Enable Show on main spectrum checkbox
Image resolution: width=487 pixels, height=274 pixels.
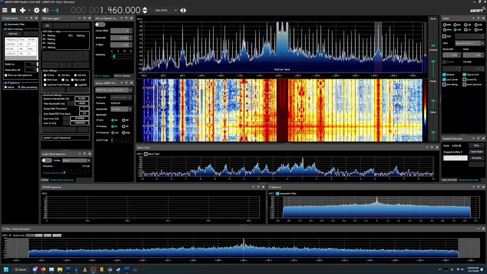pyautogui.click(x=6, y=75)
